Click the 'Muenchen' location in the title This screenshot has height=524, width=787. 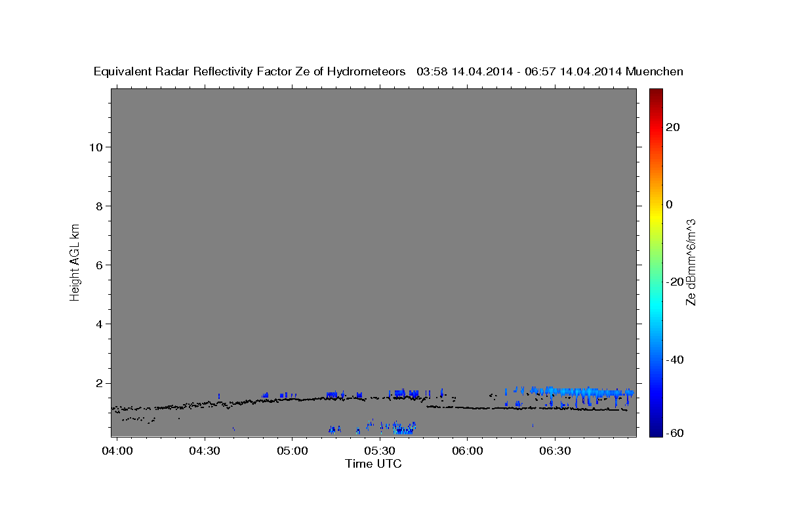pyautogui.click(x=655, y=71)
